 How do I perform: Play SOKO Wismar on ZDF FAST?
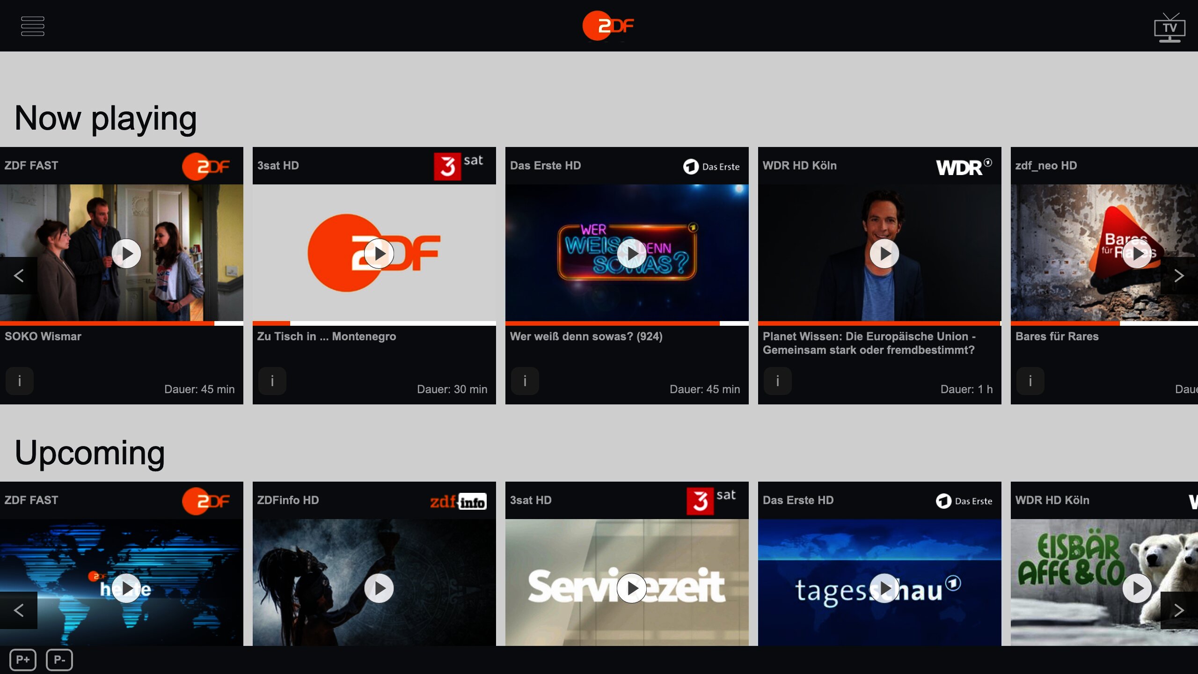126,253
